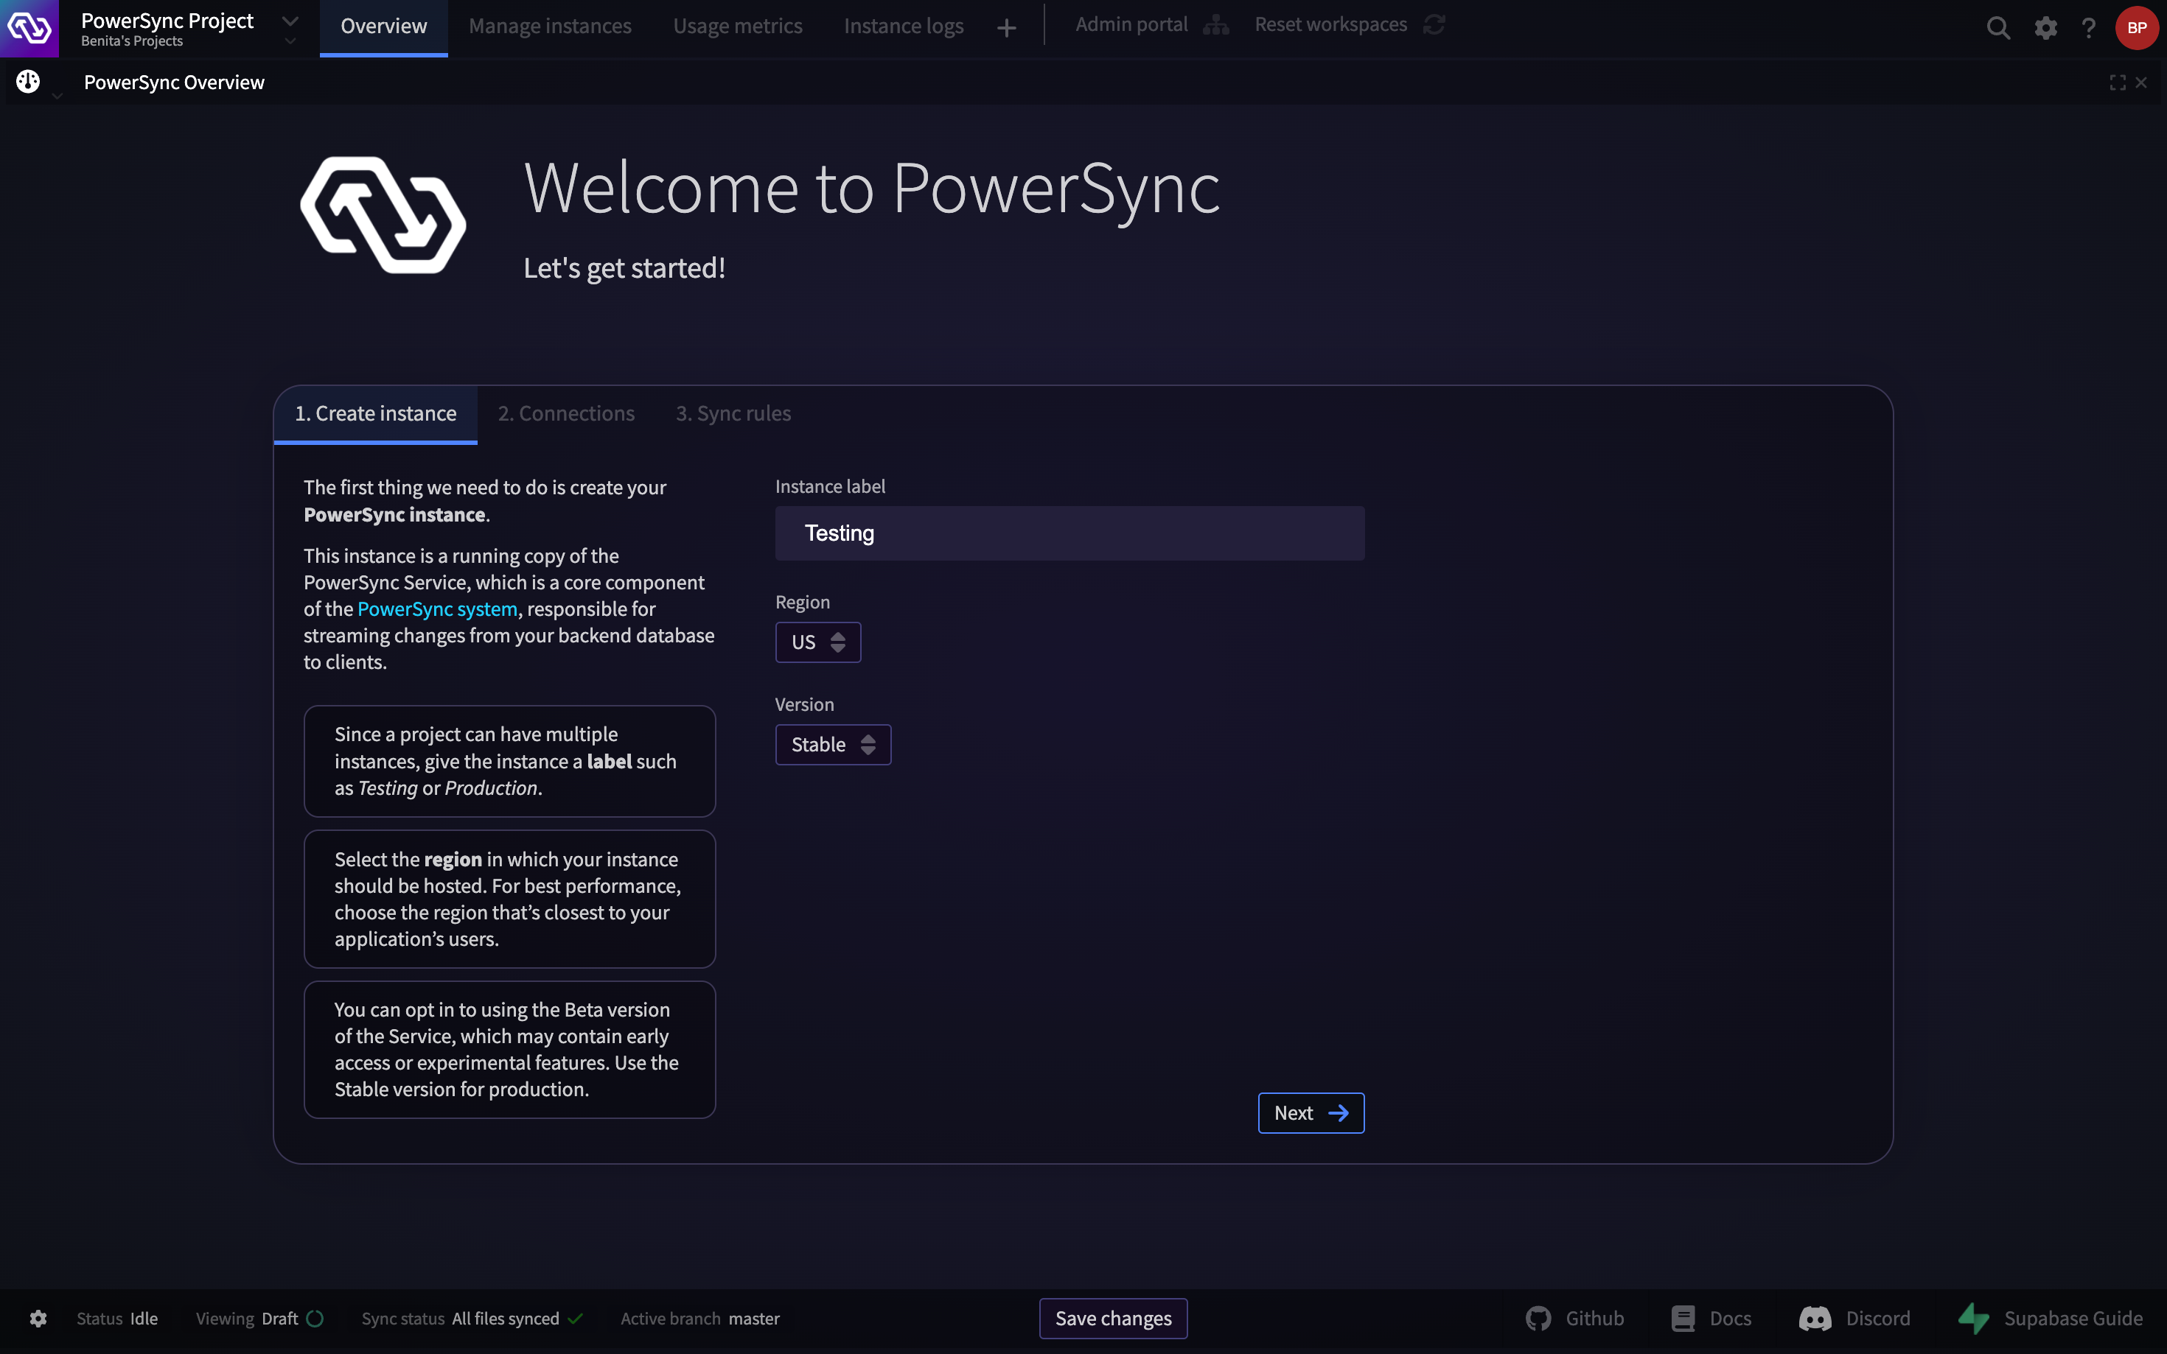Click the PowerSync logo in top-left corner
Image resolution: width=2167 pixels, height=1354 pixels.
point(29,28)
